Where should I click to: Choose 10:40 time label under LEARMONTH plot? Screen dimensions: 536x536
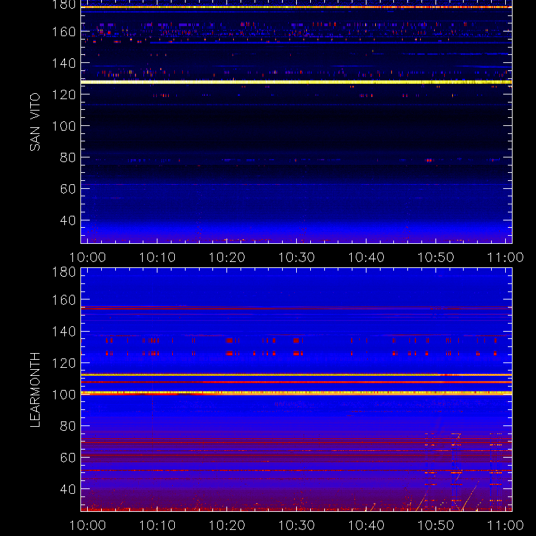tap(366, 525)
